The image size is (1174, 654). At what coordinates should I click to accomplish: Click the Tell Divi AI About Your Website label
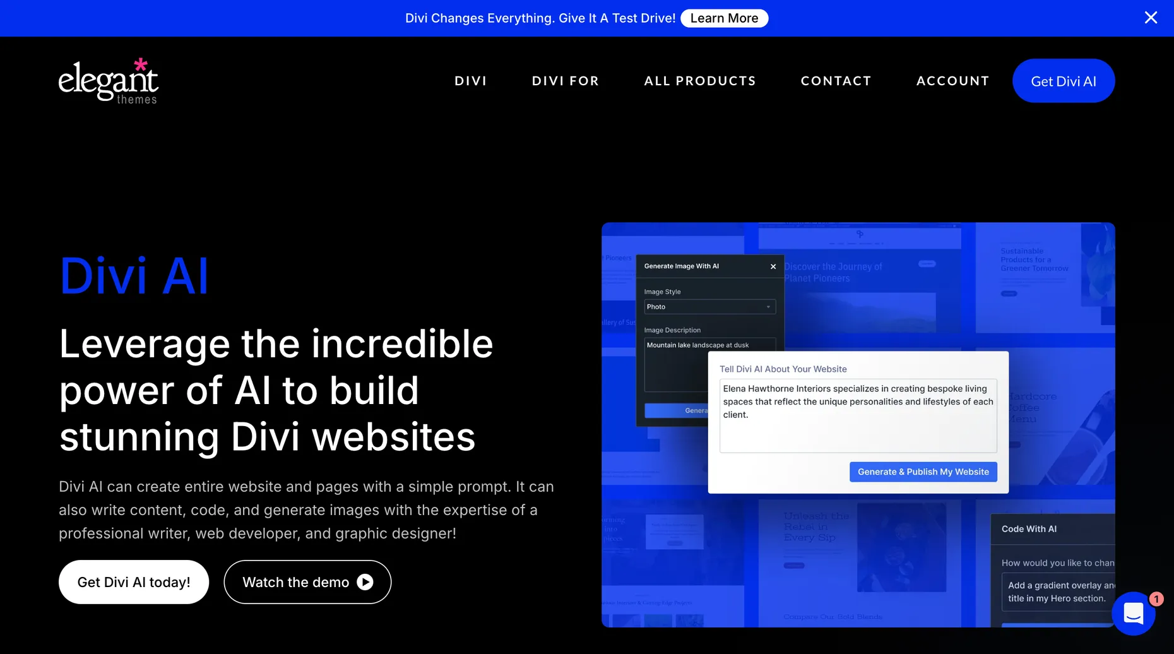tap(783, 369)
